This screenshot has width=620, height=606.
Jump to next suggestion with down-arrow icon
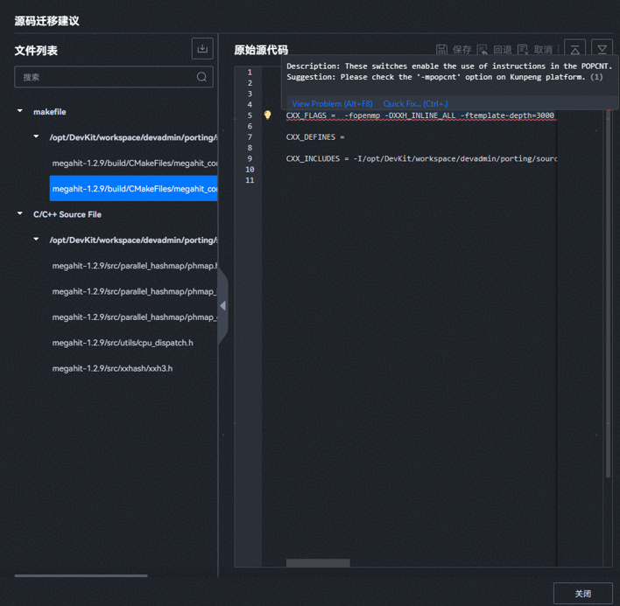tap(602, 50)
